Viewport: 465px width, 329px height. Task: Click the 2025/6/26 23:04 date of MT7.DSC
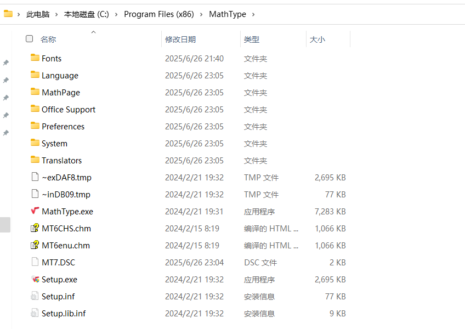194,263
